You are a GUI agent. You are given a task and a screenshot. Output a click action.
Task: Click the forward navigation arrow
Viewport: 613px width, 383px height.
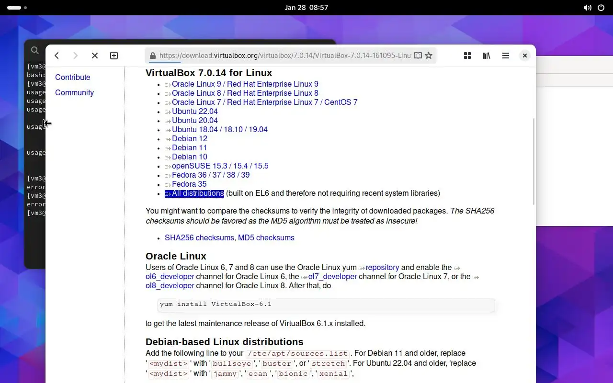[x=75, y=56]
